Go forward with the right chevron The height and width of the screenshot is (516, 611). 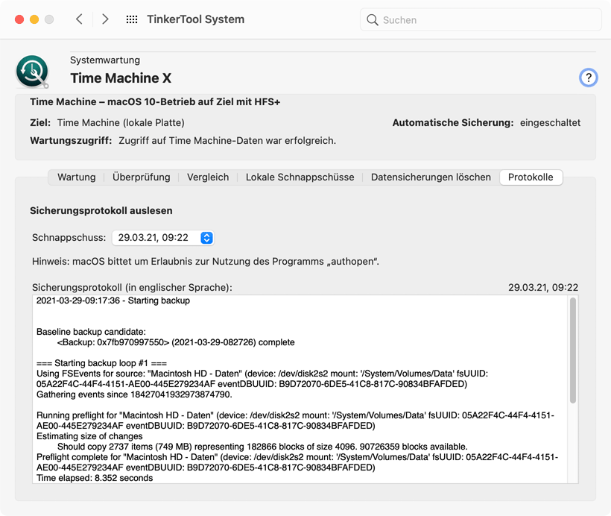[x=105, y=19]
